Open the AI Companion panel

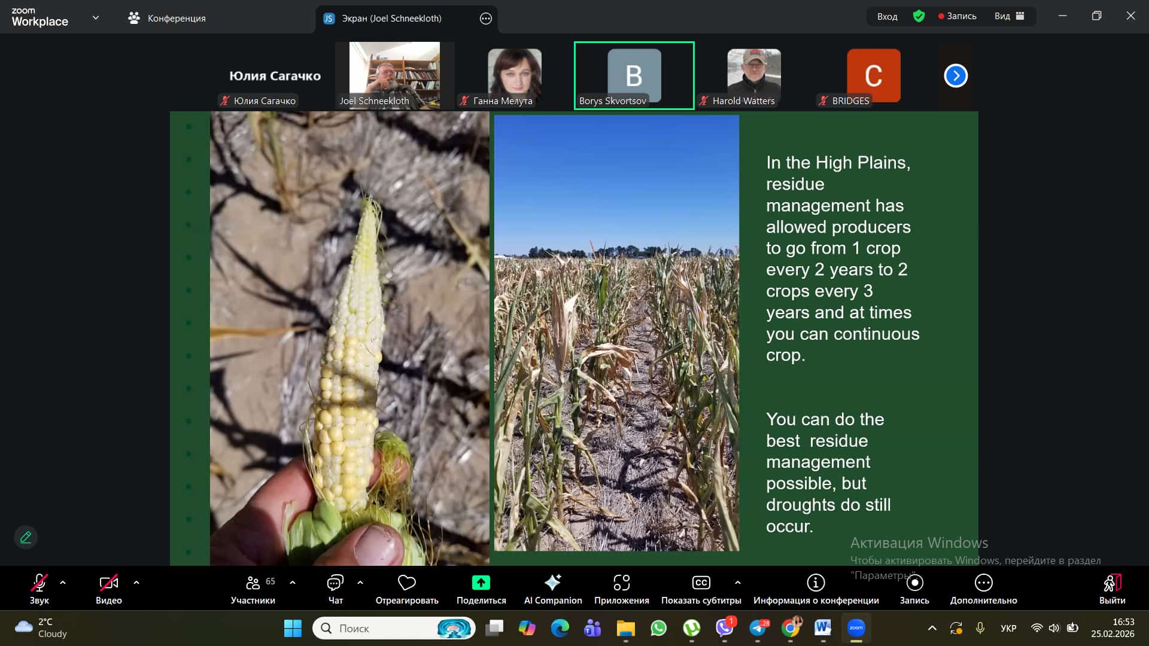(552, 583)
